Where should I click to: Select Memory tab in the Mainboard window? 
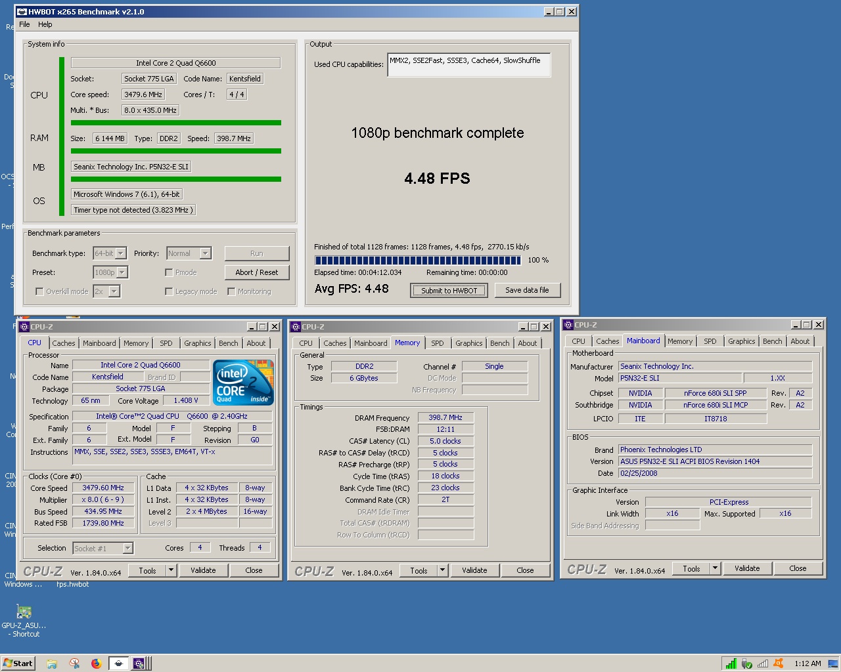(x=680, y=341)
